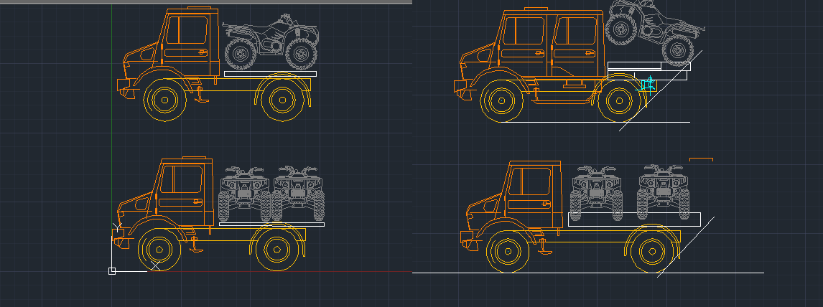Select the right front-view ATV on the bottom-right truck
Viewport: 823px width, 307px height.
663,192
